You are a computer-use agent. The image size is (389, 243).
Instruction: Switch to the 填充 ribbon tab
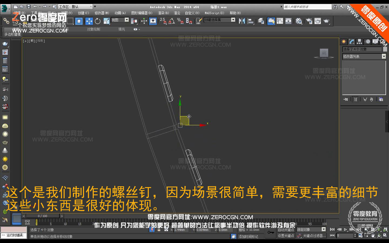122,29
